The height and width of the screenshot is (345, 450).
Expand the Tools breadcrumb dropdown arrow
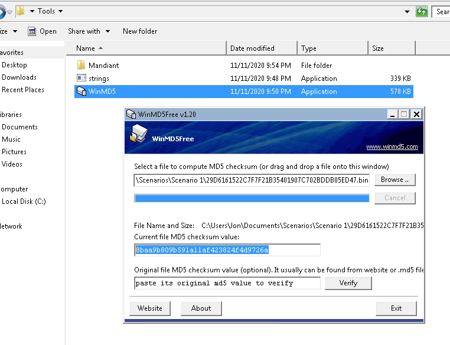(61, 11)
